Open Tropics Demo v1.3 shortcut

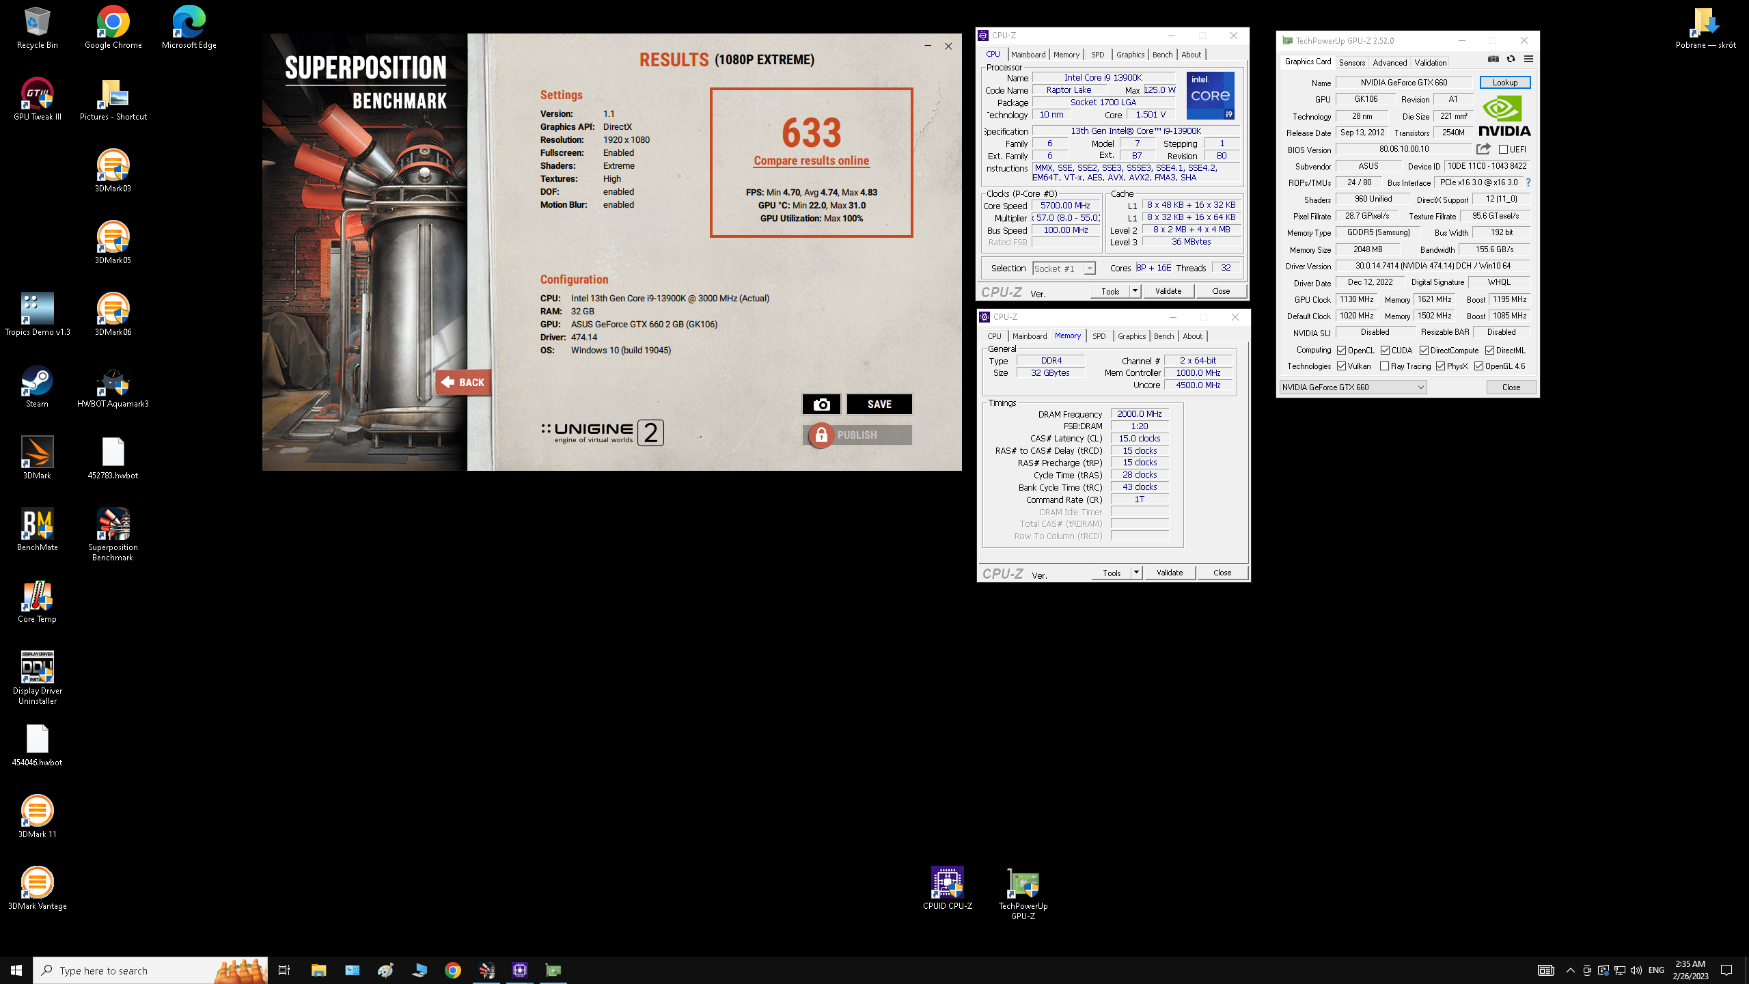tap(37, 314)
